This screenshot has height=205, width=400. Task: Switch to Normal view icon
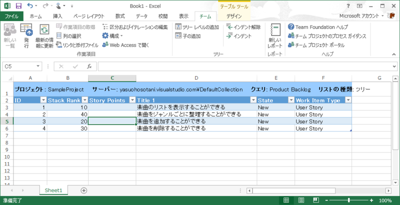pyautogui.click(x=286, y=200)
